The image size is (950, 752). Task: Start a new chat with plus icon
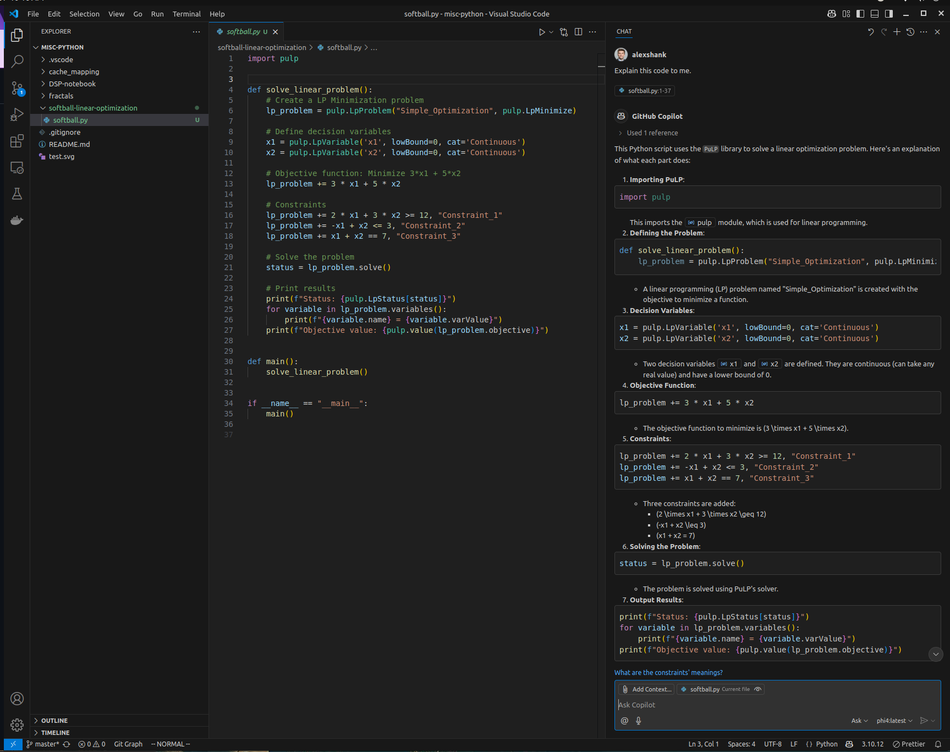(x=897, y=32)
